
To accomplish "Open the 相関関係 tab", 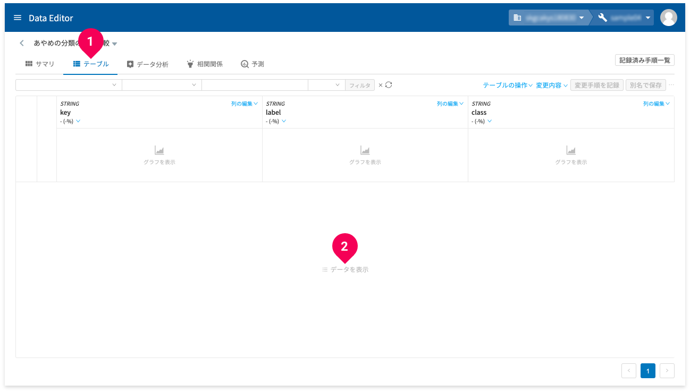I will click(x=205, y=64).
